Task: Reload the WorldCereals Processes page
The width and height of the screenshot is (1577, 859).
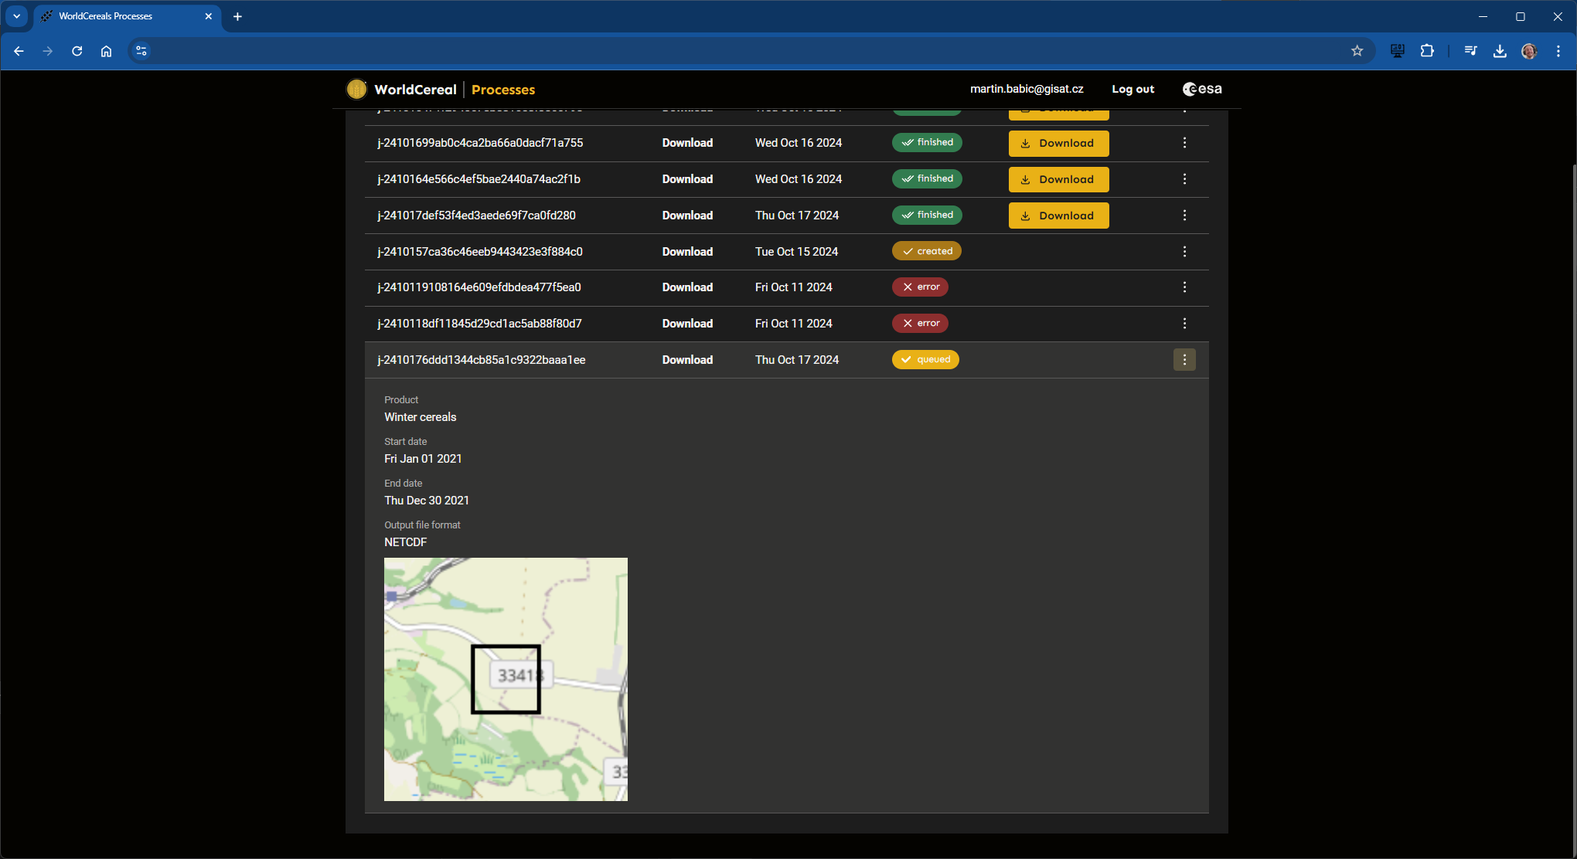Action: tap(77, 51)
